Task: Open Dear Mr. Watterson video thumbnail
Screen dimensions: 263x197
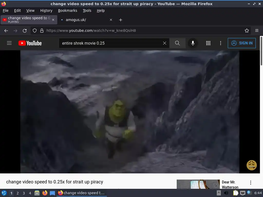Action: tap(198, 184)
